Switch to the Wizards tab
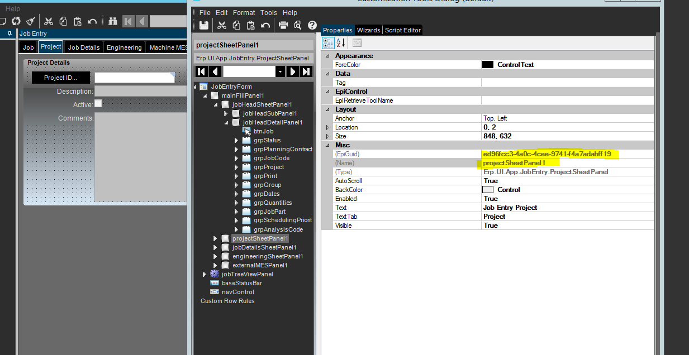Viewport: 689px width, 355px height. coord(368,30)
